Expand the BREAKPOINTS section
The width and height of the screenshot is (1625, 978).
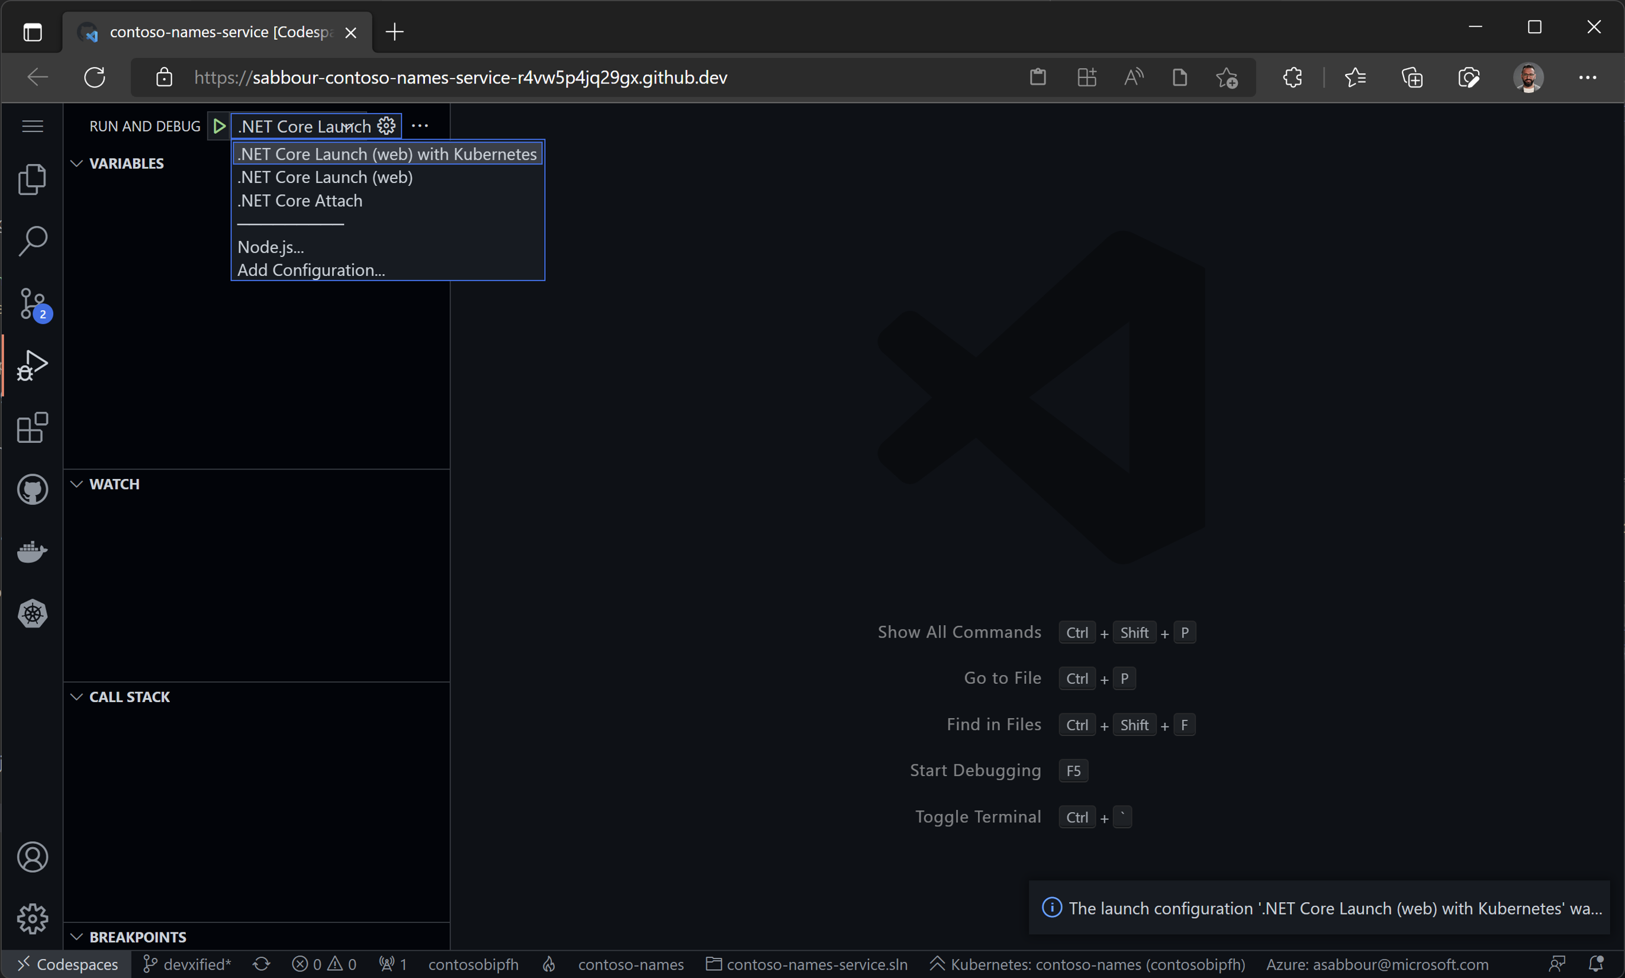(x=137, y=937)
